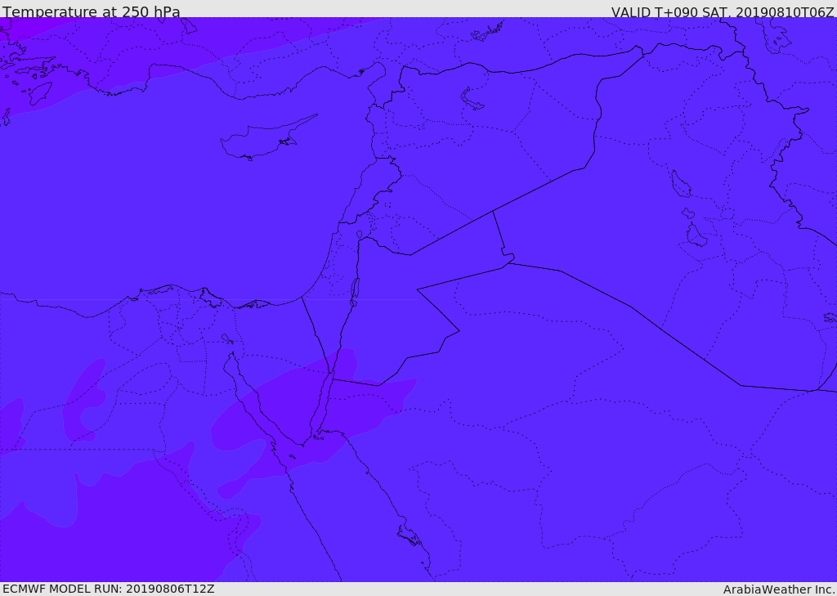Click the island of Cyprus on the map
Viewport: 837px width, 596px height.
click(x=267, y=138)
